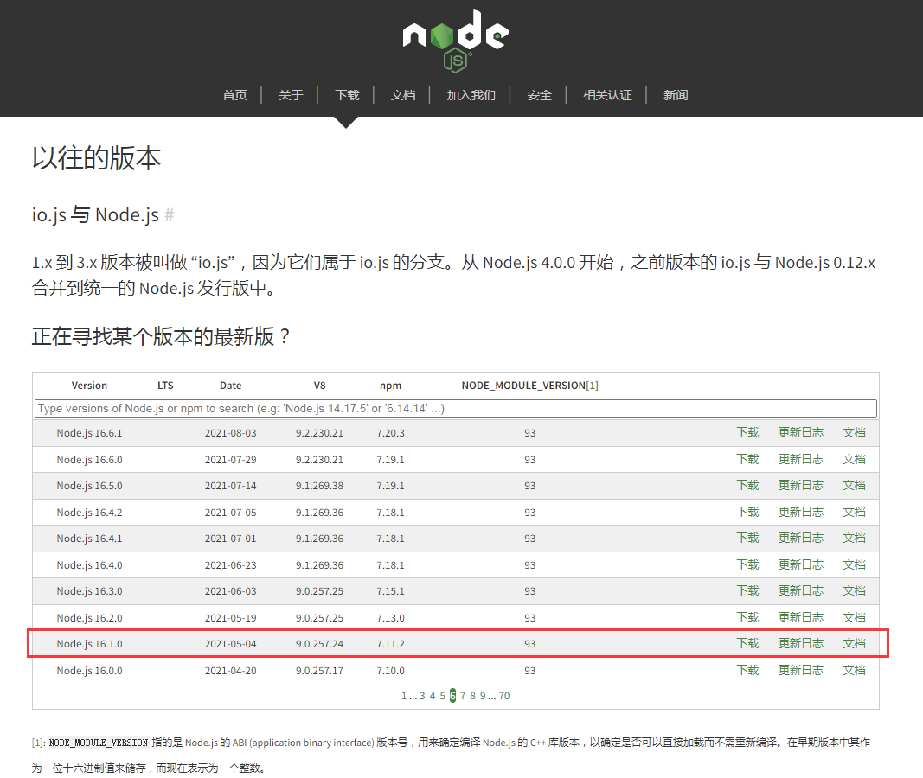Click 下载 for Node.js 16.5.0
Image resolution: width=923 pixels, height=778 pixels.
click(748, 485)
